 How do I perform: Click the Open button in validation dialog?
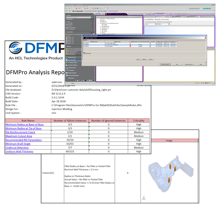138,59
